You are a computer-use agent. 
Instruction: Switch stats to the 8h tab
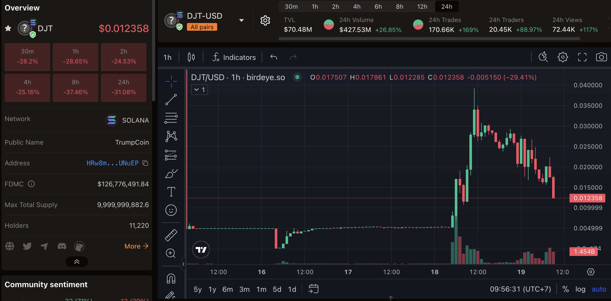click(x=399, y=6)
